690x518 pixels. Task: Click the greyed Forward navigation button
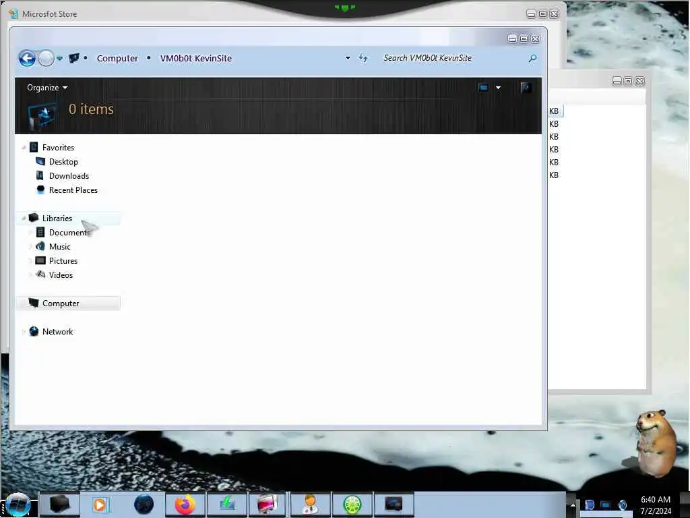pos(46,58)
